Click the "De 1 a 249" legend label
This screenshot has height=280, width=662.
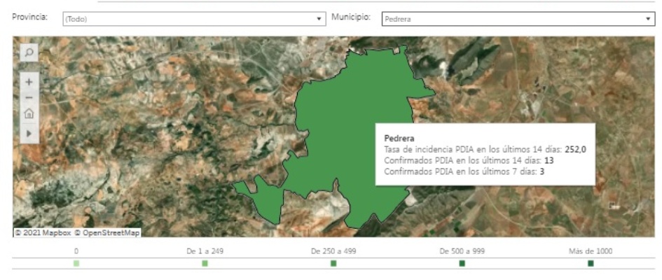click(205, 251)
